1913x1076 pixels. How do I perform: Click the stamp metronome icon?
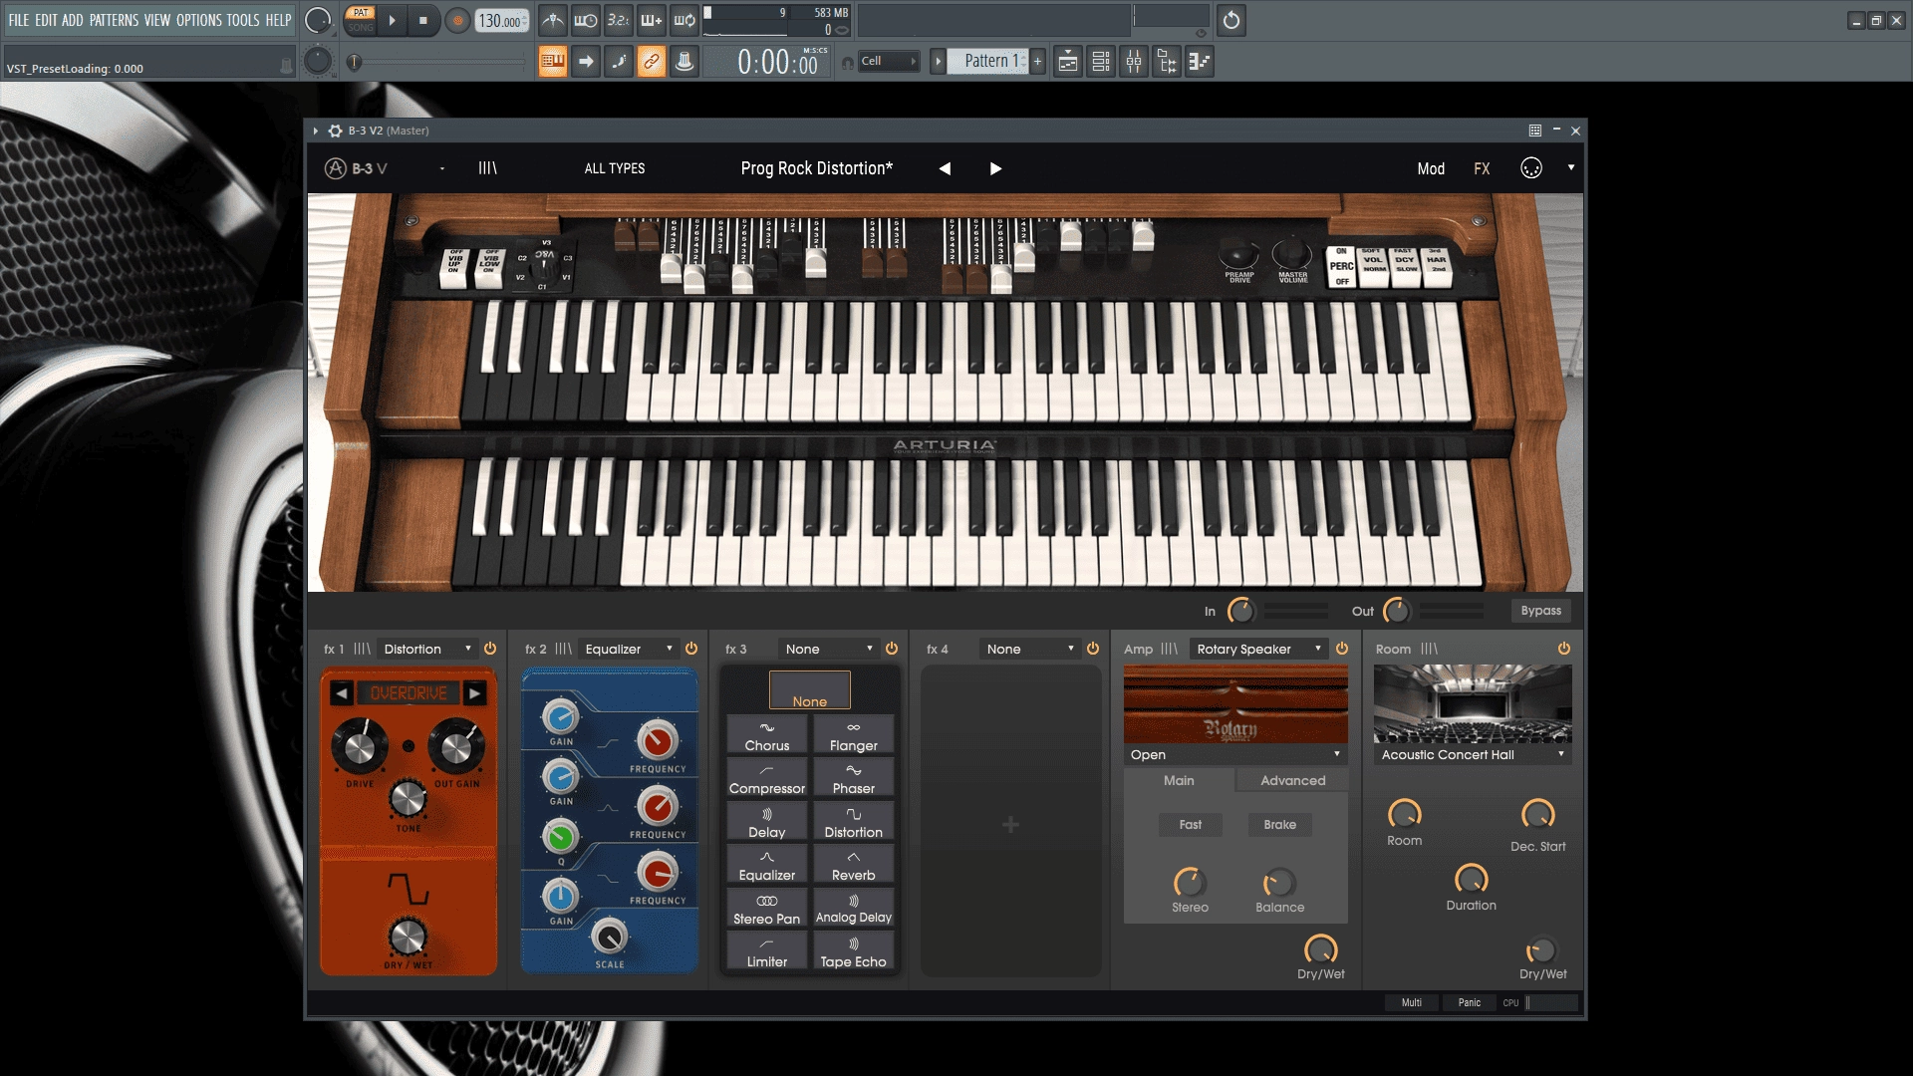(x=684, y=62)
